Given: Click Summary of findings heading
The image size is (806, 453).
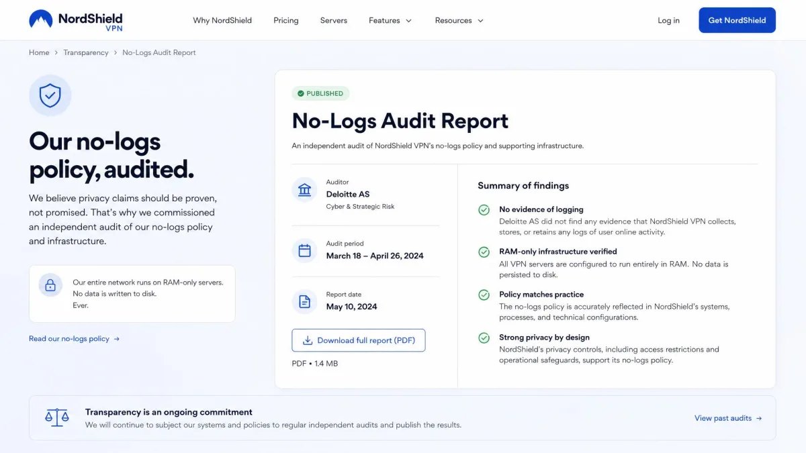Looking at the screenshot, I should 523,186.
